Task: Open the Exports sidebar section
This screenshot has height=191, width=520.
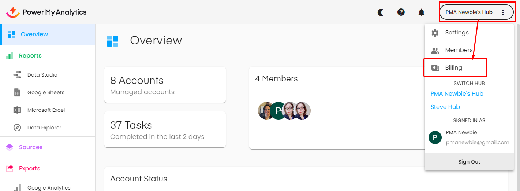Action: pos(30,169)
